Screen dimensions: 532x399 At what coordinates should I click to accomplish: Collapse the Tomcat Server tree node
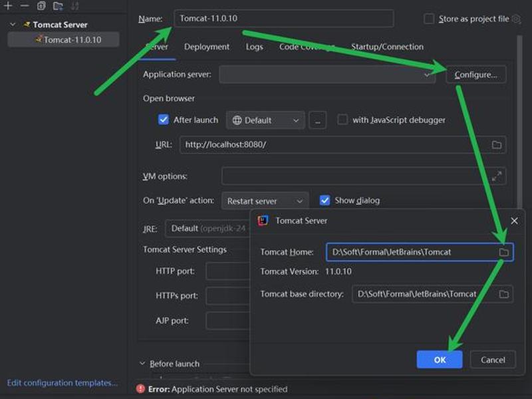(13, 25)
